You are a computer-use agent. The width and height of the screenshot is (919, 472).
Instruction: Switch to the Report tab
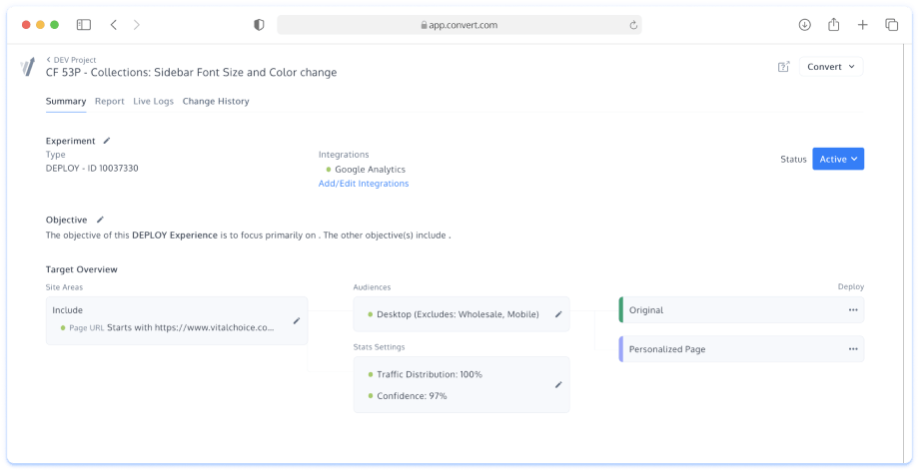point(110,101)
